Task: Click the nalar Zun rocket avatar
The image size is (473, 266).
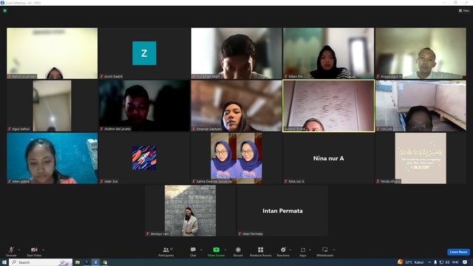Action: click(x=144, y=158)
